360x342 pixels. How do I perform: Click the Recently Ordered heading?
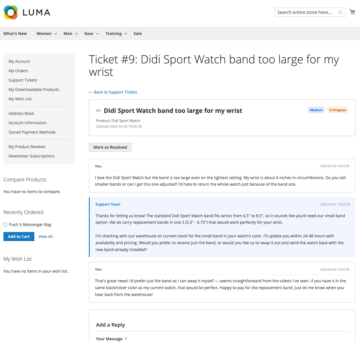pos(23,212)
